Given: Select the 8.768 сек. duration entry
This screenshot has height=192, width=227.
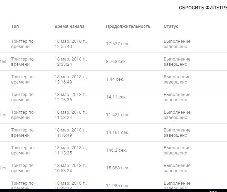Looking at the screenshot, I should (x=116, y=62).
